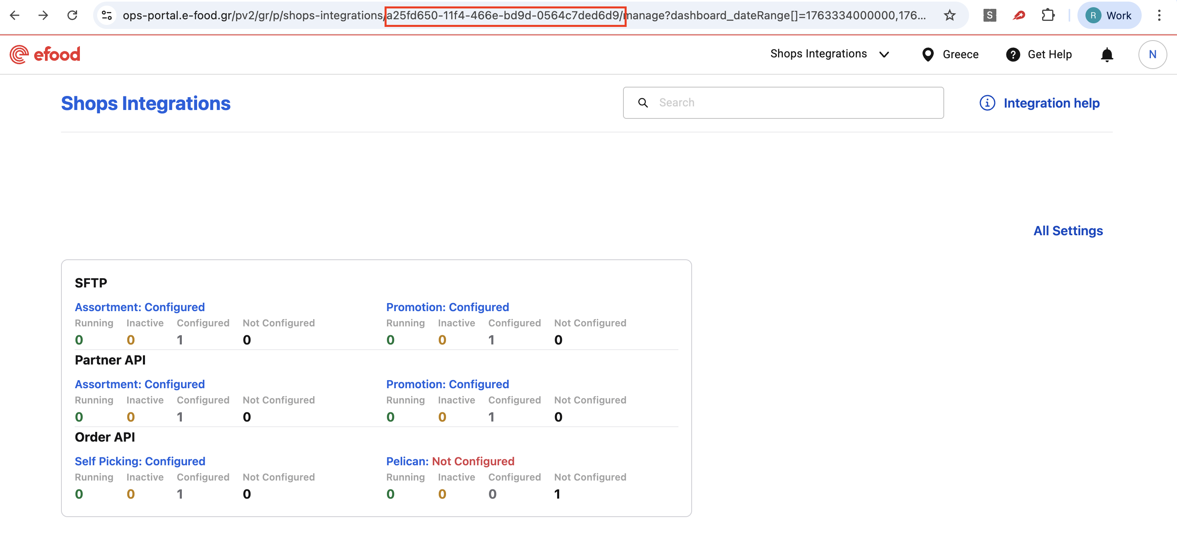Click the browser forward arrow
1177x554 pixels.
43,16
